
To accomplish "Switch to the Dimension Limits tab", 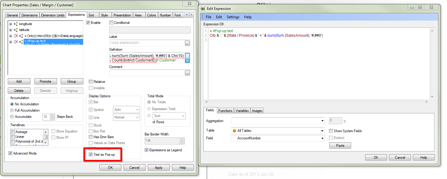I will [53, 15].
